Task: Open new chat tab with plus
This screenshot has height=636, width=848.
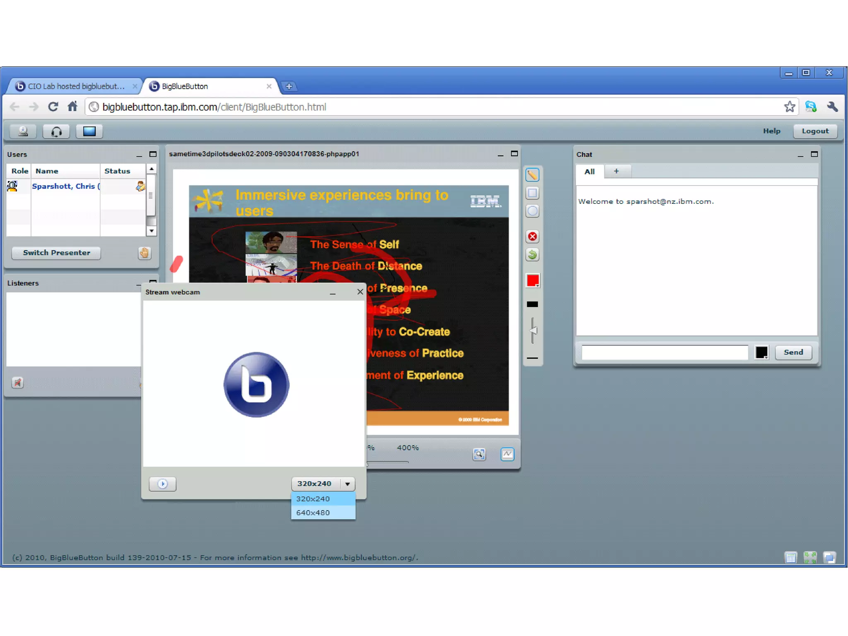Action: click(616, 171)
